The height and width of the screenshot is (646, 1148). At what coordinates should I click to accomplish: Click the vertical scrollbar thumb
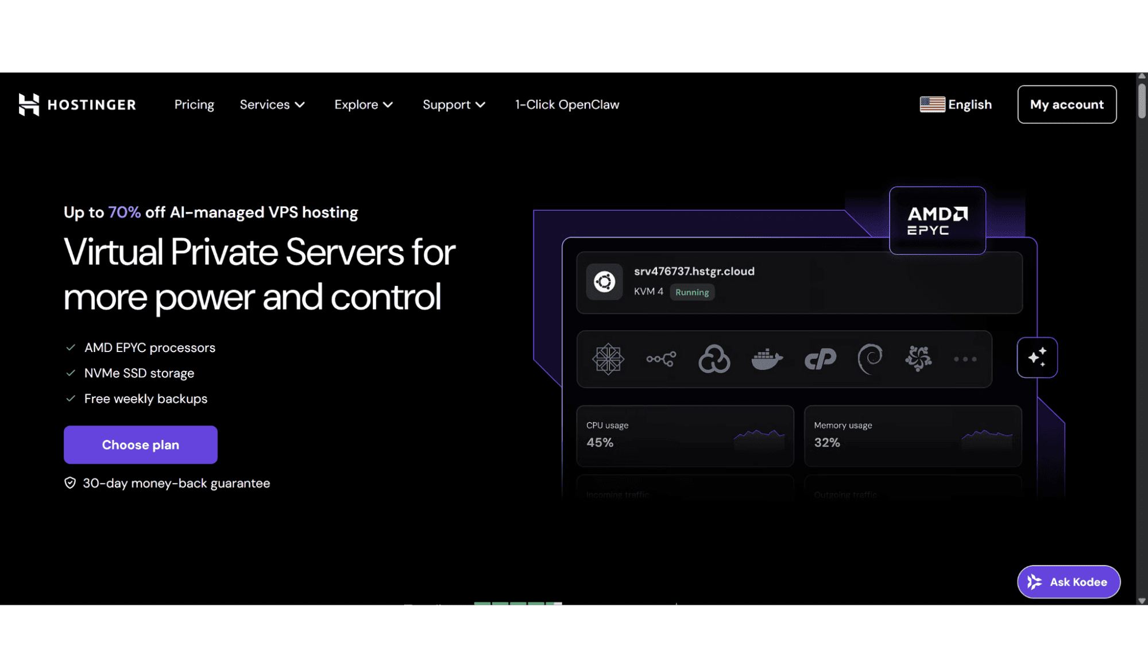(x=1142, y=100)
